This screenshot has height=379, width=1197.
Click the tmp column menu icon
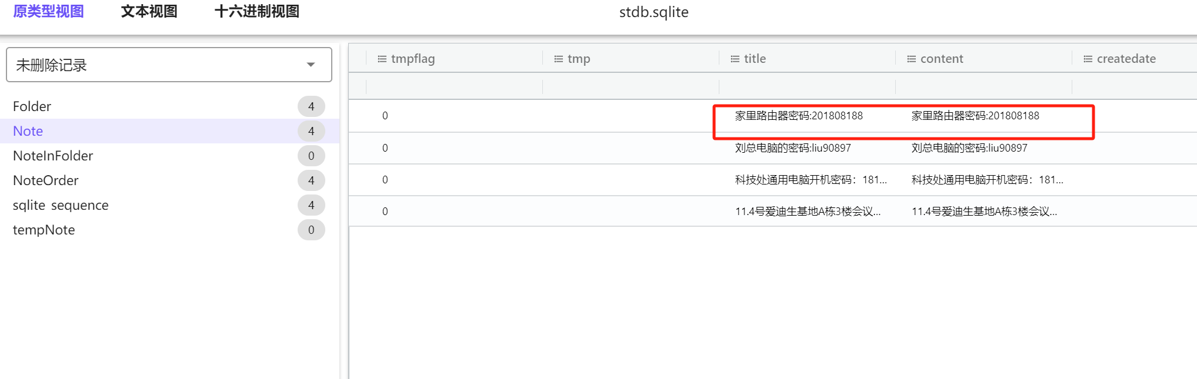click(x=559, y=59)
